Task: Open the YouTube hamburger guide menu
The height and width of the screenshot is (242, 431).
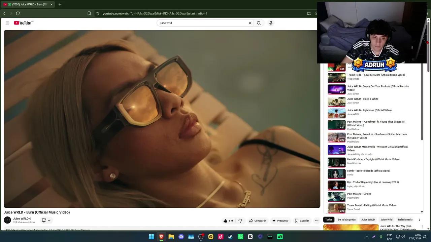Action: pos(7,23)
